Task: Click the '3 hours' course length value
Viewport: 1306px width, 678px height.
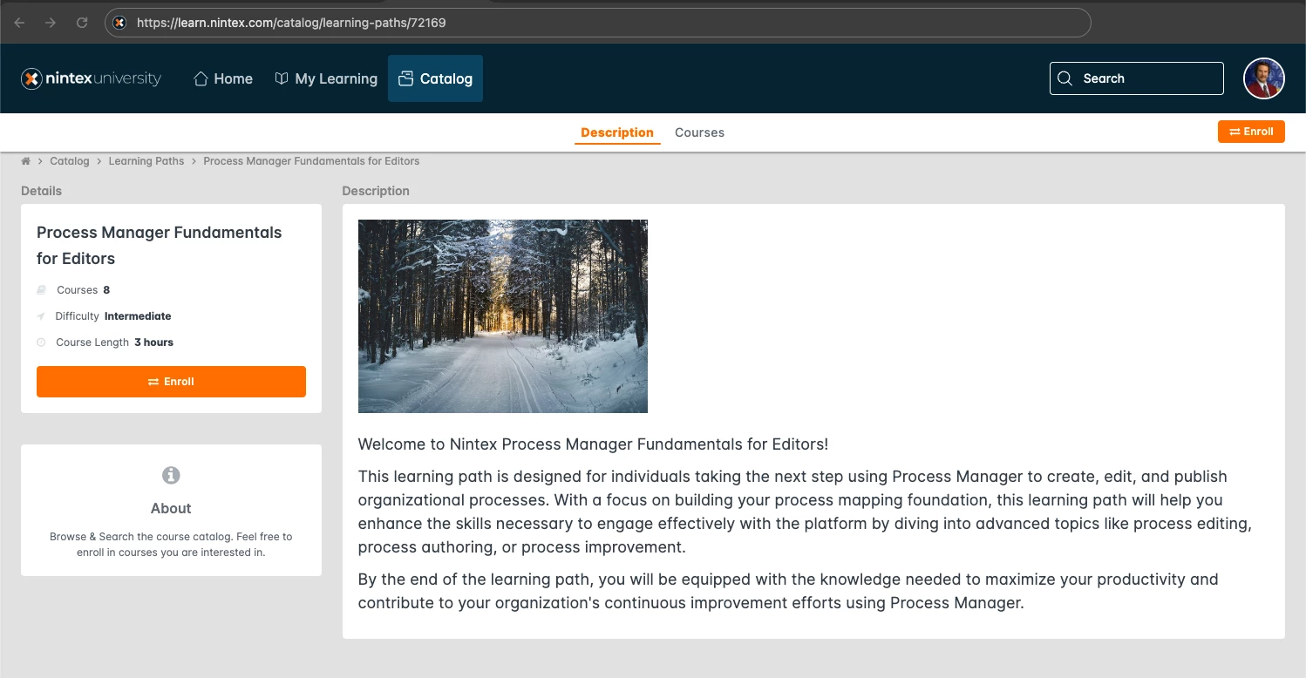Action: [x=153, y=342]
